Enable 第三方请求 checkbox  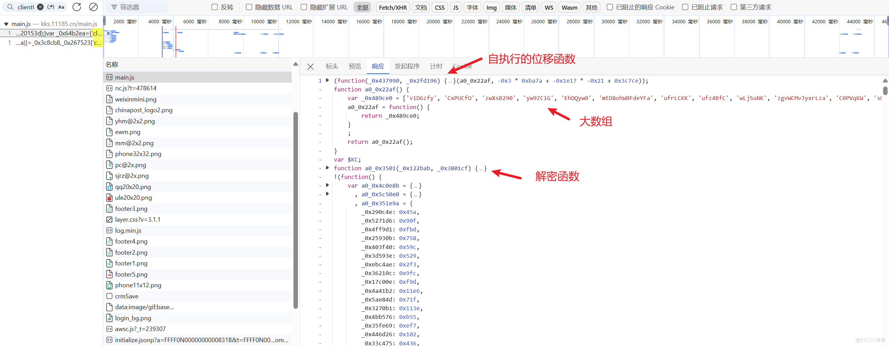[734, 7]
